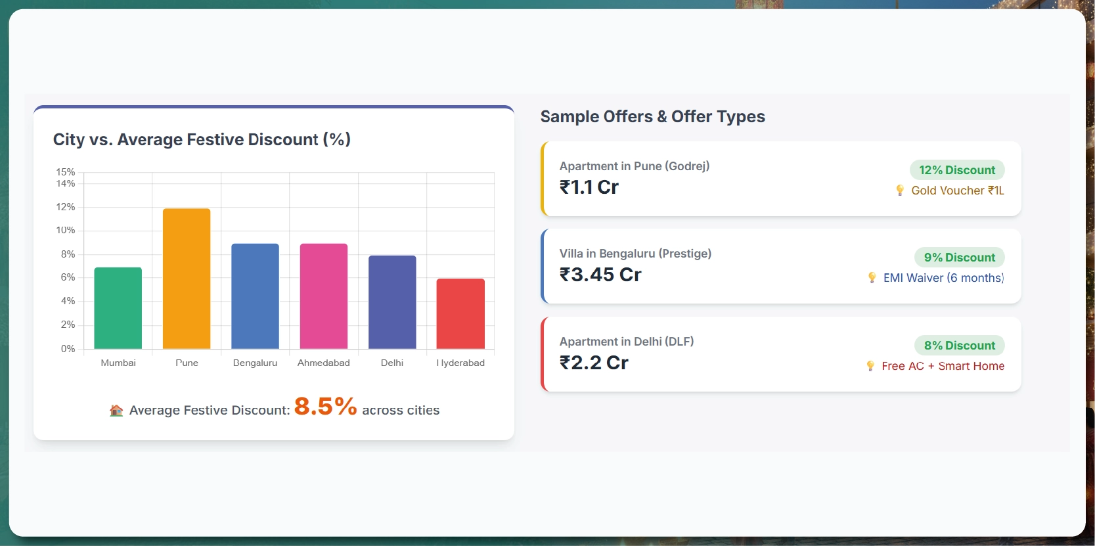Image resolution: width=1095 pixels, height=546 pixels.
Task: Click the lightbulb icon beside Gold Voucher ₹1L
Action: (x=900, y=191)
